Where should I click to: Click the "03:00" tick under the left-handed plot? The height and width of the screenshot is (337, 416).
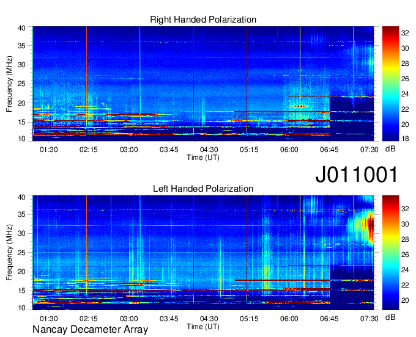click(128, 319)
